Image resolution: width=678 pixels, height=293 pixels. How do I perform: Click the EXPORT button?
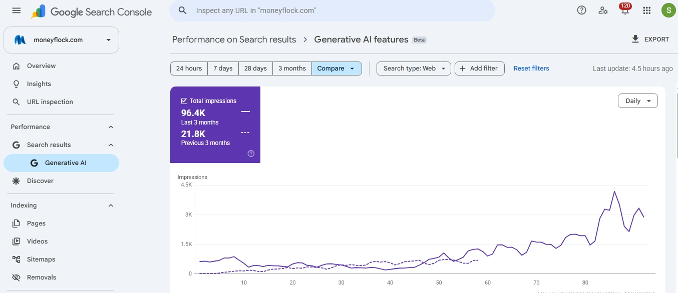[x=650, y=39]
